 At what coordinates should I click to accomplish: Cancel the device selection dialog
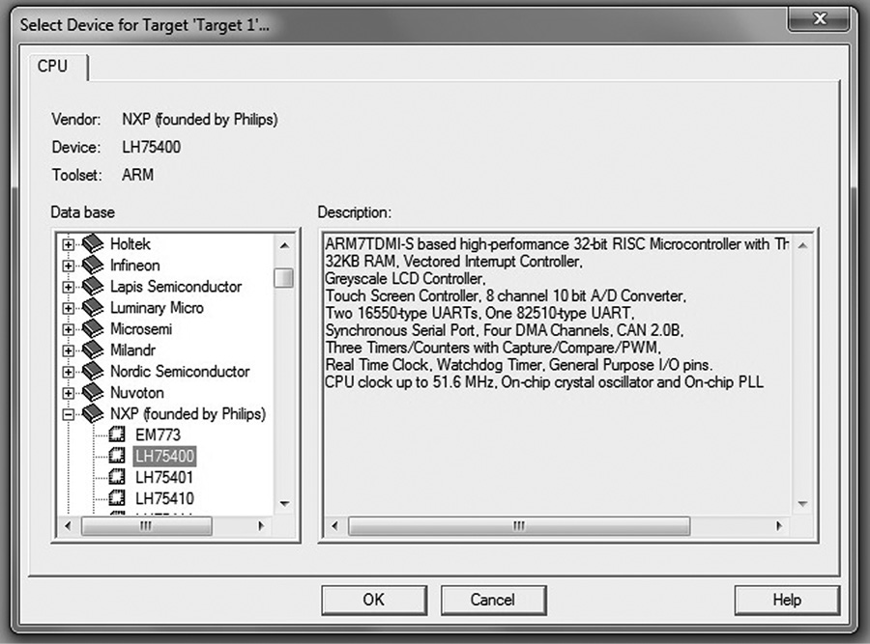click(x=493, y=600)
